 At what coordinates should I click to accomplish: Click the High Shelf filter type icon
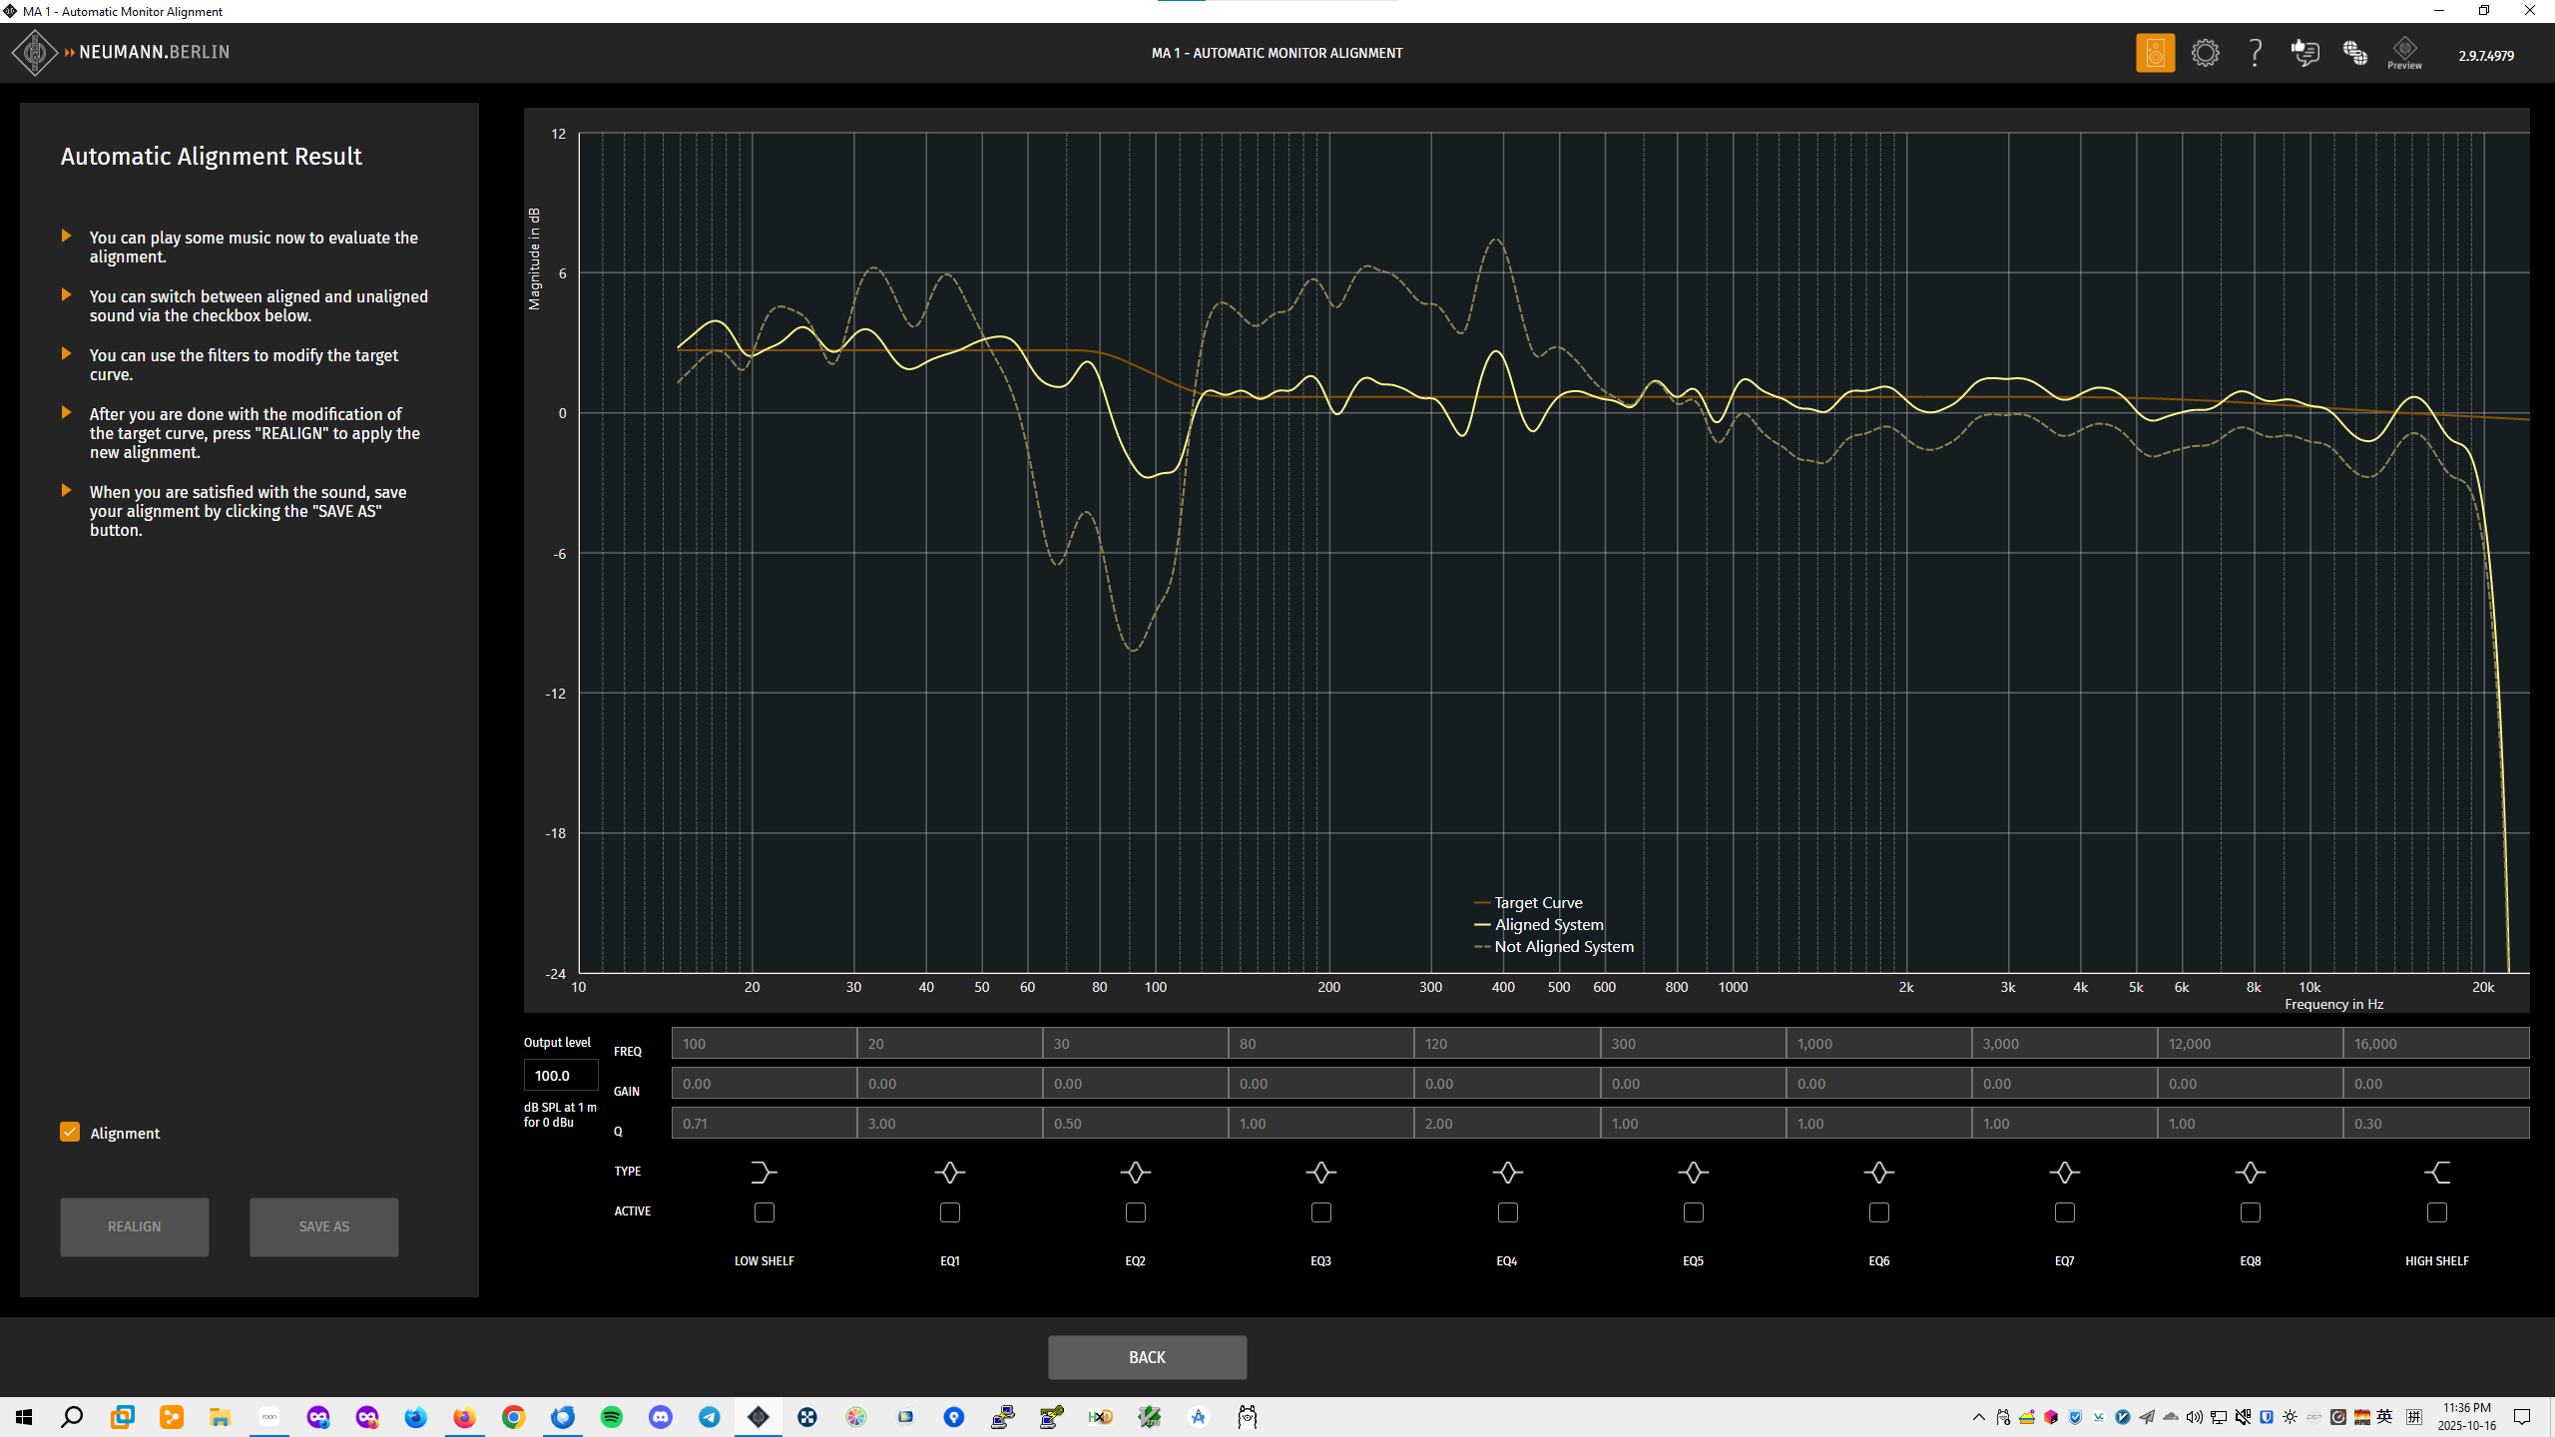pos(2436,1173)
